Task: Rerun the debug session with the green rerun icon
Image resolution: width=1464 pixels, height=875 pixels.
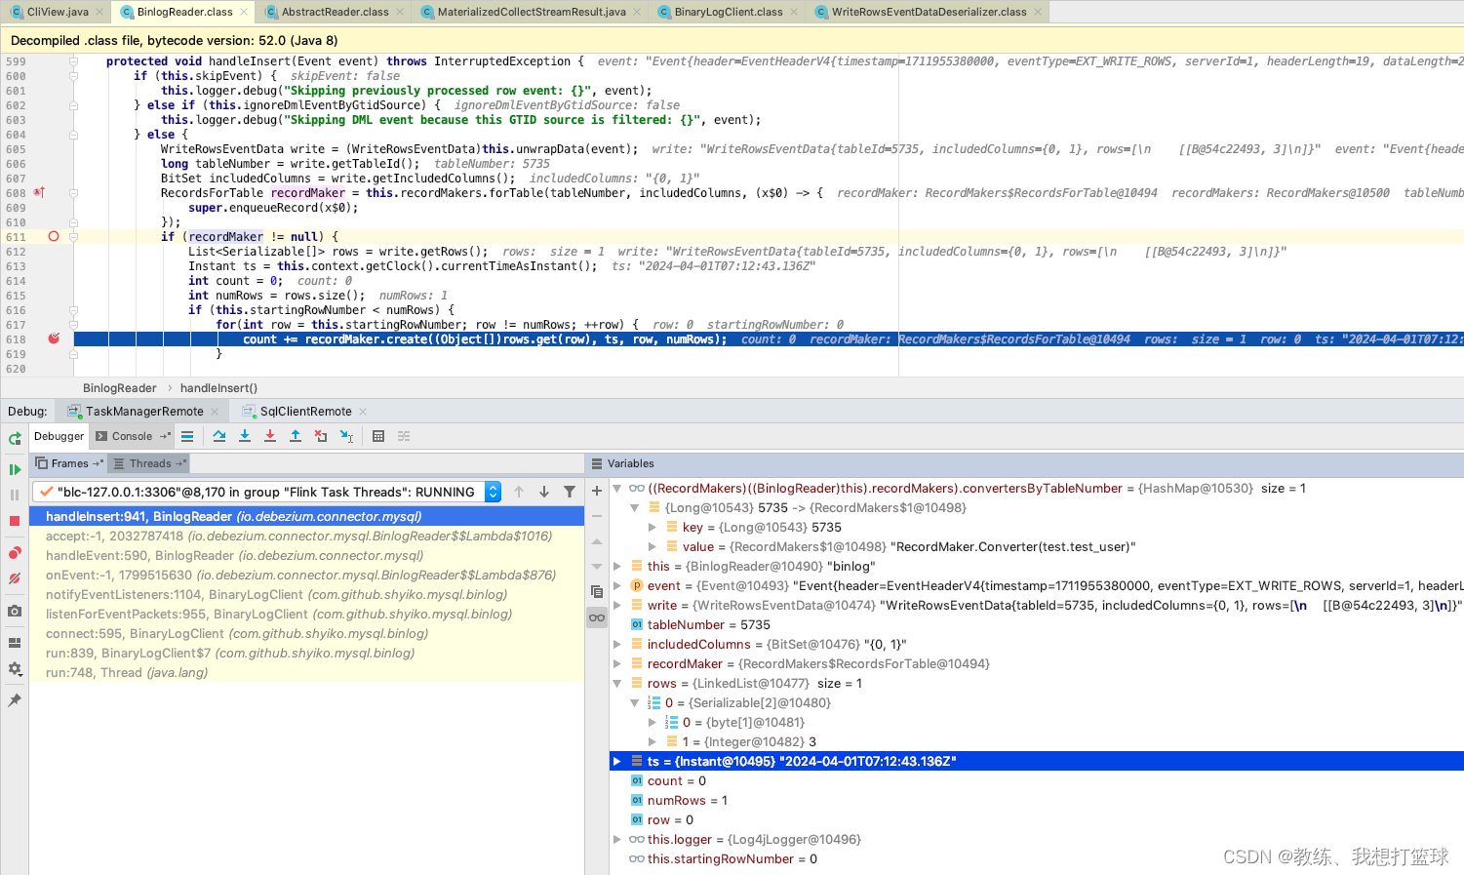Action: point(15,439)
